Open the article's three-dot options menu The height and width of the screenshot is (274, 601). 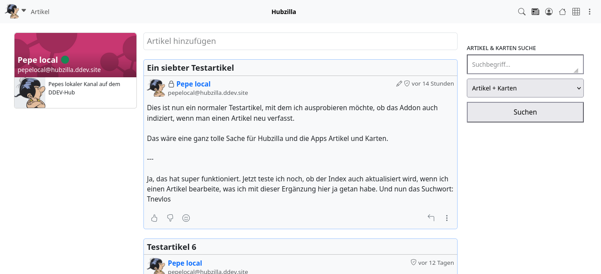pos(447,218)
